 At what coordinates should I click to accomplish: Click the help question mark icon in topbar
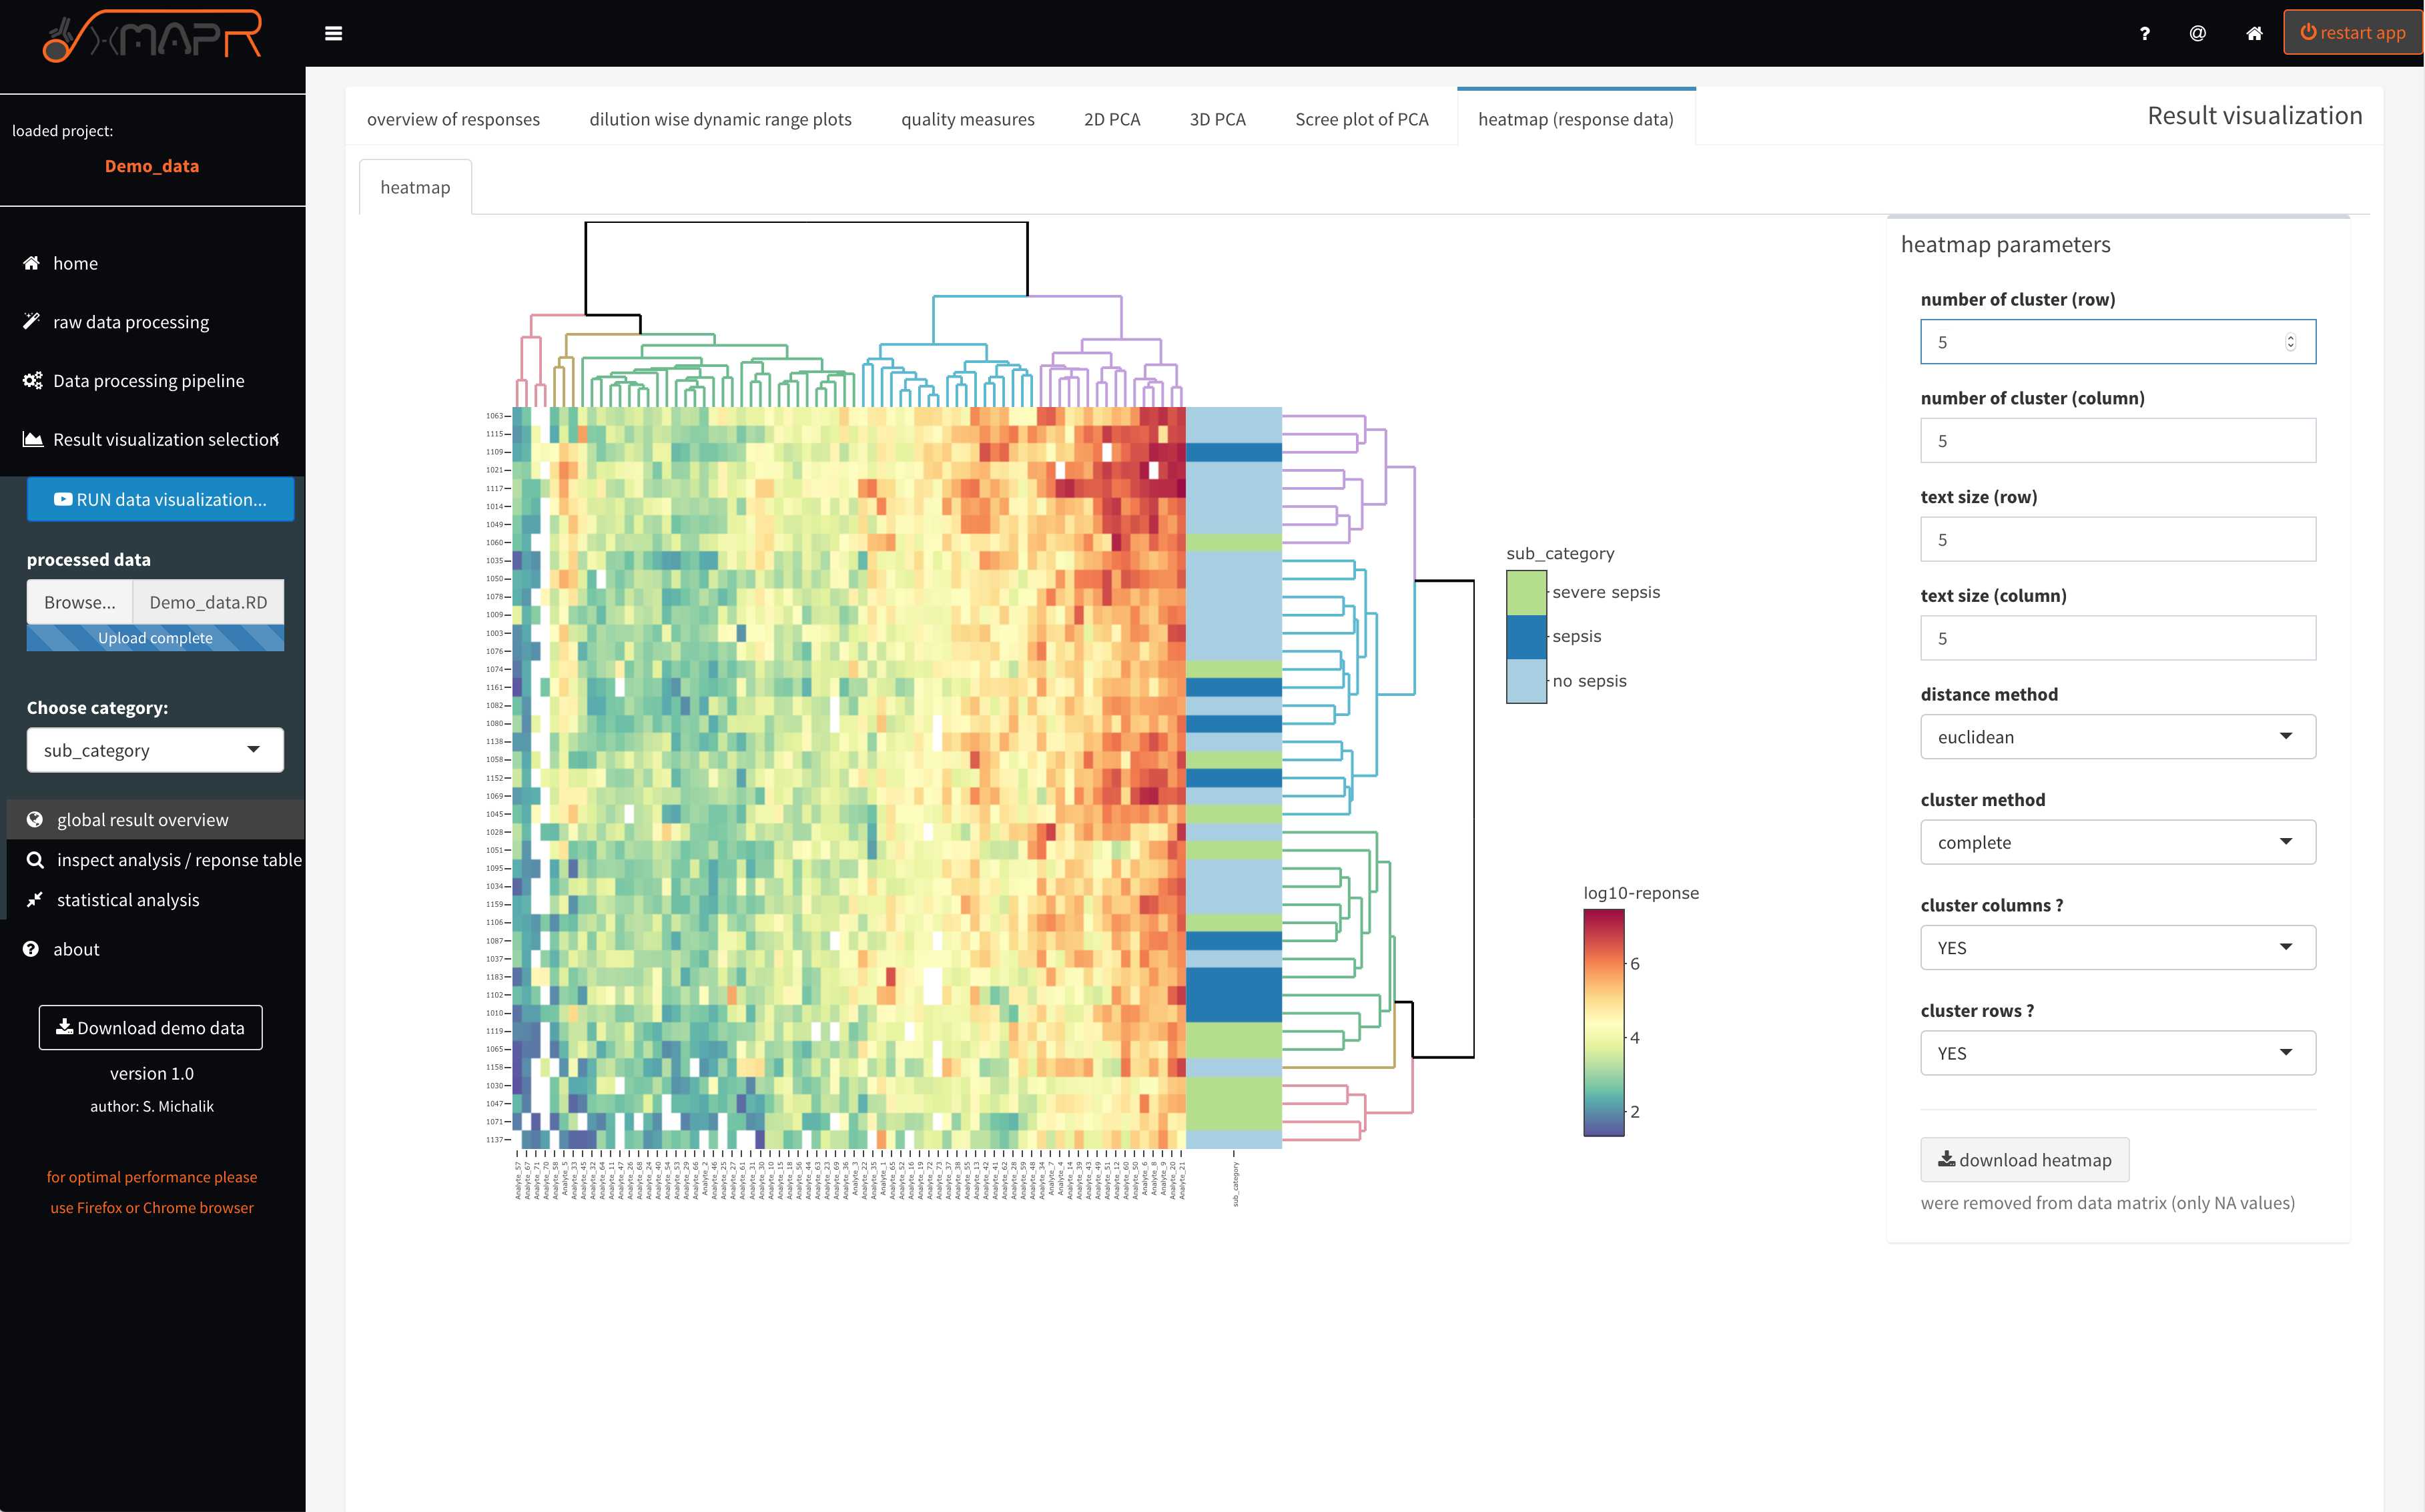pos(2144,33)
